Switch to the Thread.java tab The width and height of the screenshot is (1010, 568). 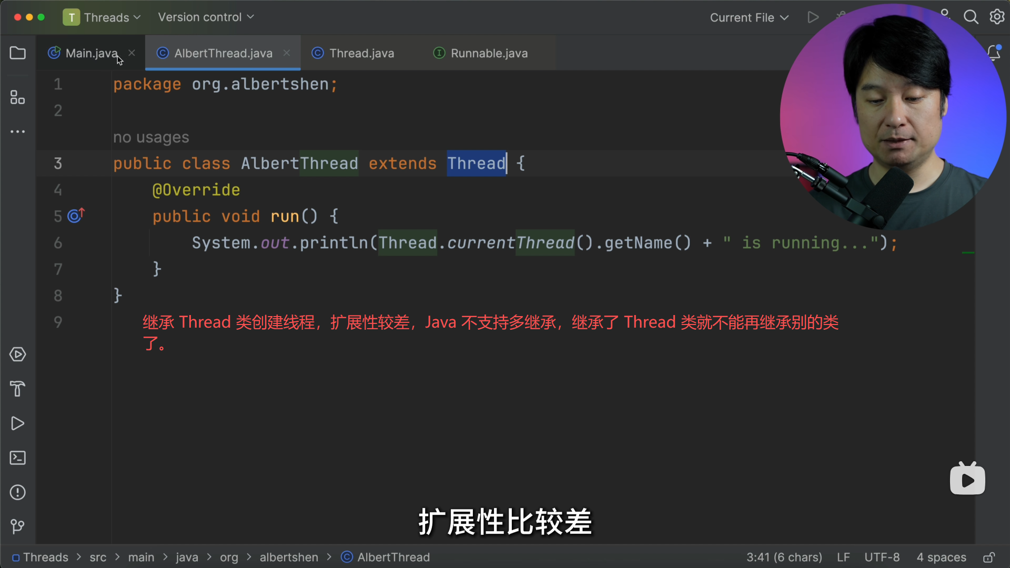pyautogui.click(x=361, y=53)
